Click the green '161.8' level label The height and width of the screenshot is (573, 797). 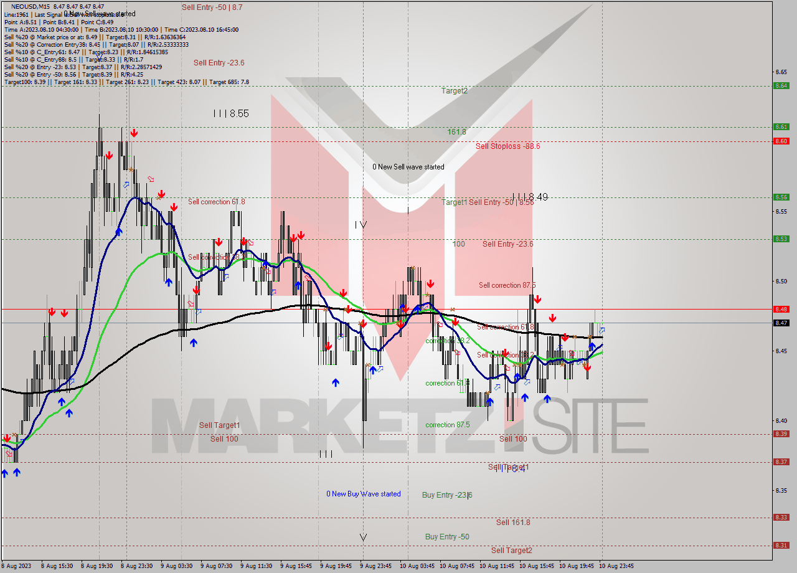coord(456,132)
